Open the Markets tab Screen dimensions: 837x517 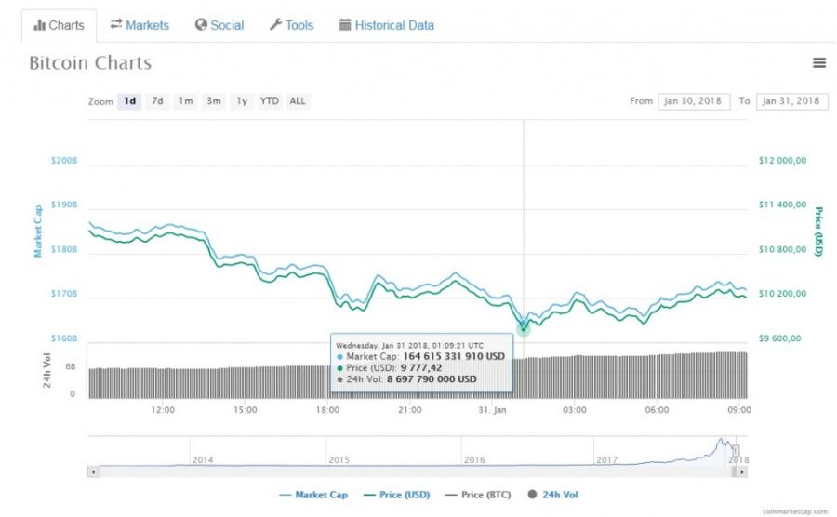pyautogui.click(x=139, y=25)
